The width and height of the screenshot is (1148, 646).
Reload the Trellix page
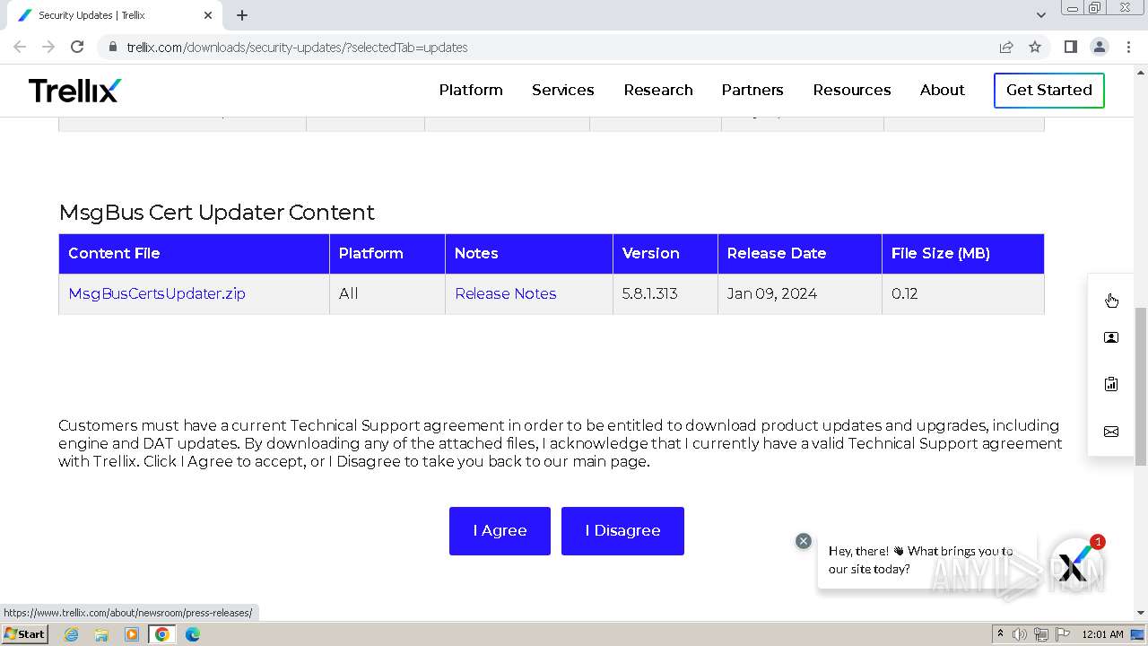click(x=77, y=47)
